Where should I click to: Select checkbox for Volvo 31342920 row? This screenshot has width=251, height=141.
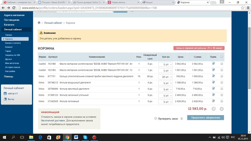[x=222, y=101]
